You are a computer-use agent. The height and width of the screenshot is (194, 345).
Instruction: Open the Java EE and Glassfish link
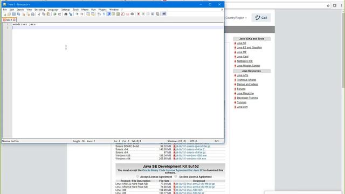249,47
